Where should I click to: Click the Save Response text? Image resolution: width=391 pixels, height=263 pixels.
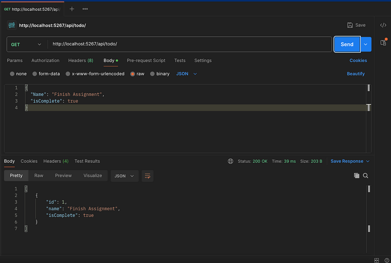point(347,161)
